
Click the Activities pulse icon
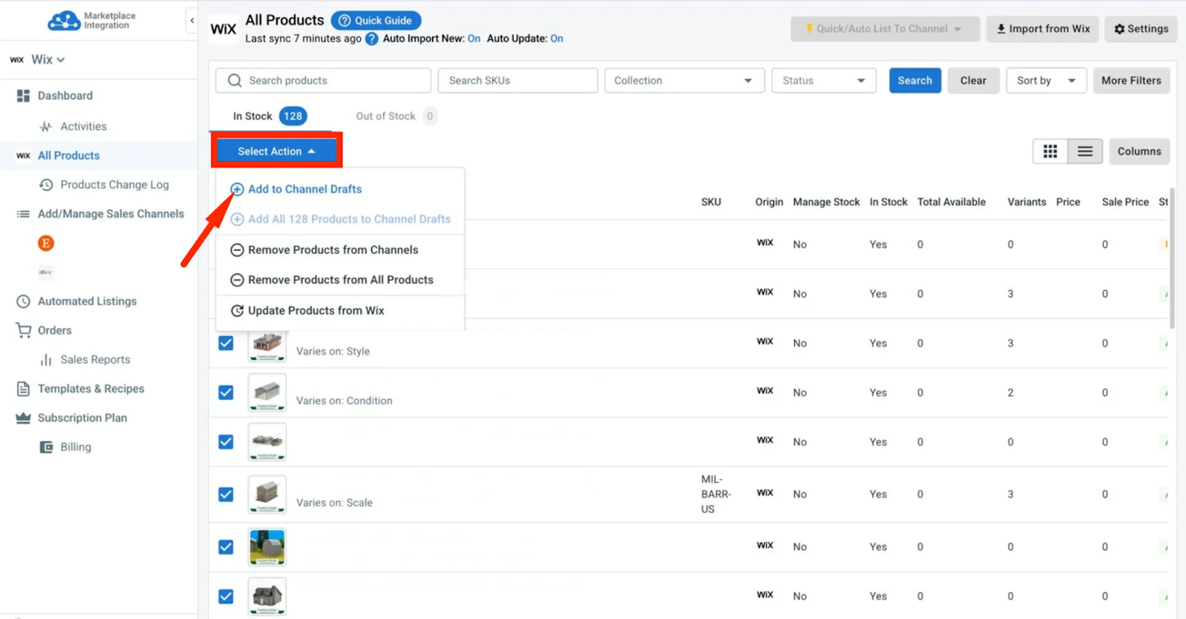pyautogui.click(x=46, y=127)
